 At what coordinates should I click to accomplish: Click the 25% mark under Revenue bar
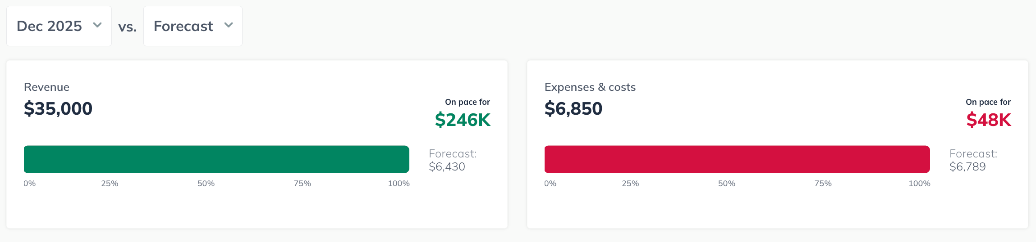(110, 184)
